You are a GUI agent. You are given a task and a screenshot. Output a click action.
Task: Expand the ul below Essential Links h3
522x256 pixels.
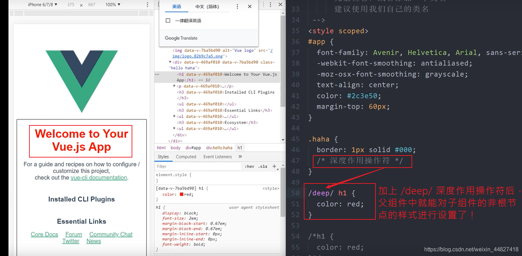point(174,116)
